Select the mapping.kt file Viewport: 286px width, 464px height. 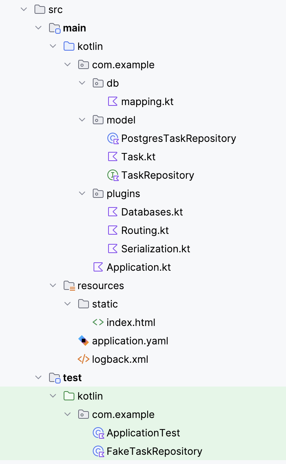(147, 102)
